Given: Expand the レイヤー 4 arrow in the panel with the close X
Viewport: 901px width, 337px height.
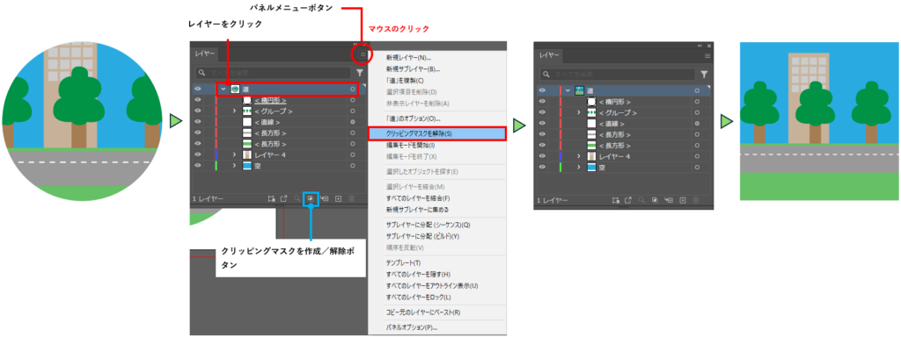Looking at the screenshot, I should [x=578, y=156].
